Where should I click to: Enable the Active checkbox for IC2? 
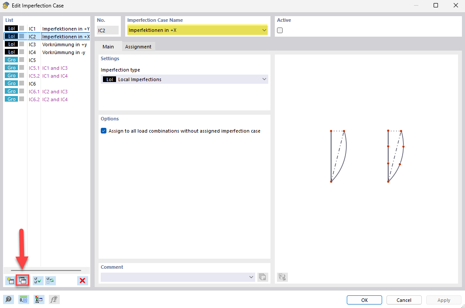coord(280,30)
